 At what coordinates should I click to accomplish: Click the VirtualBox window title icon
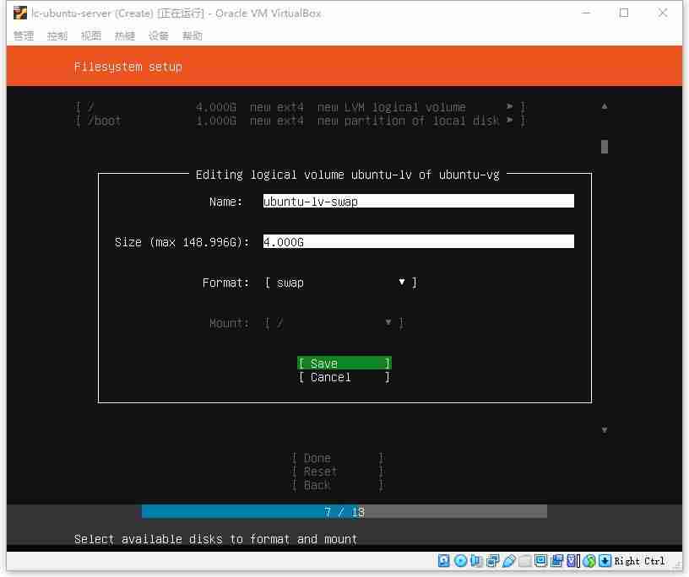[x=20, y=13]
